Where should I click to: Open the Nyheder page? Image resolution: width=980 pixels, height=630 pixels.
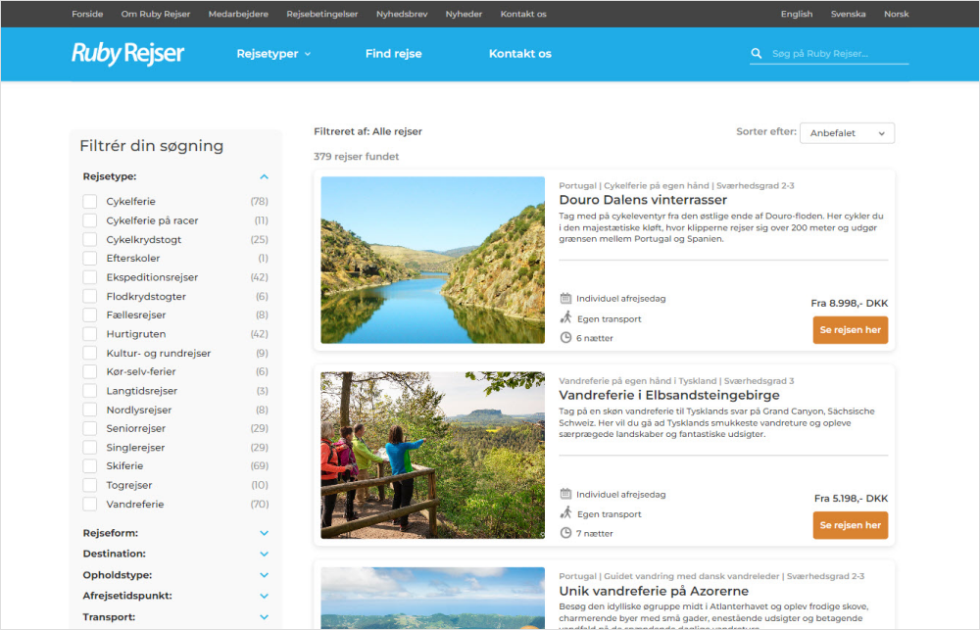click(x=464, y=14)
